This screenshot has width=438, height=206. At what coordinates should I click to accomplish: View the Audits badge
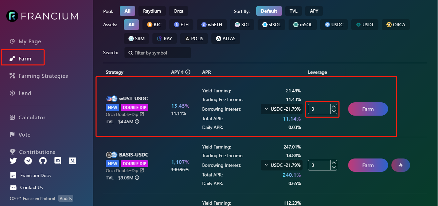[66, 198]
